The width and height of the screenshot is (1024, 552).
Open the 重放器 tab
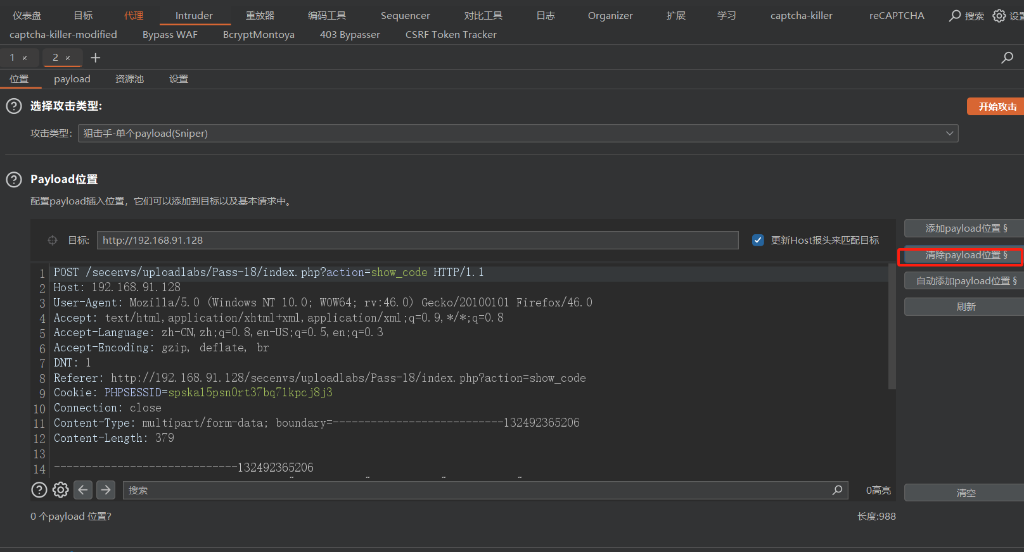(x=260, y=15)
